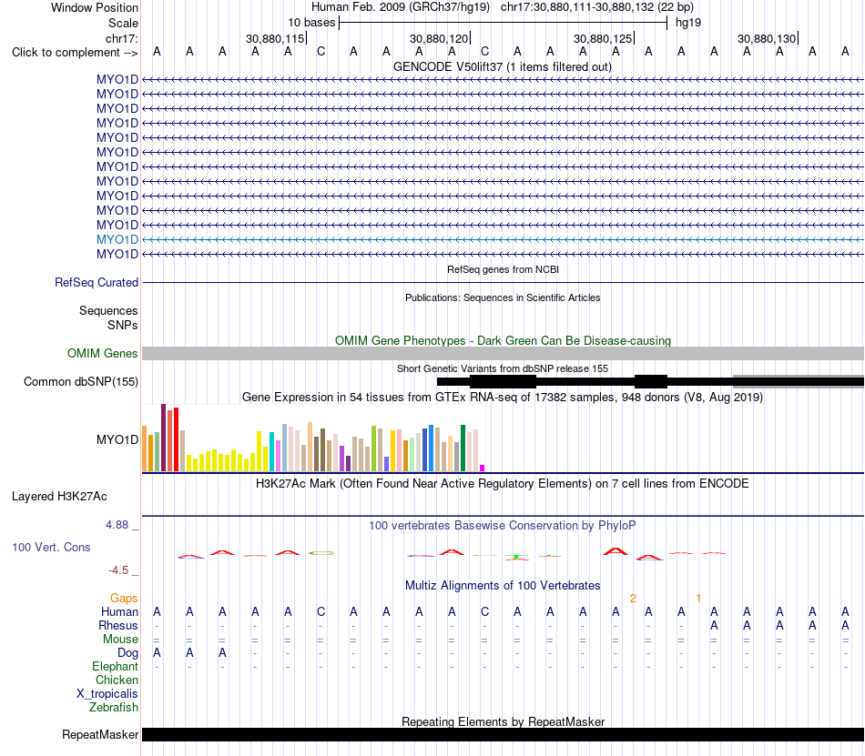Click the tallest dark purple GTEx bar
Viewport: 865px width, 756px height.
tap(163, 438)
